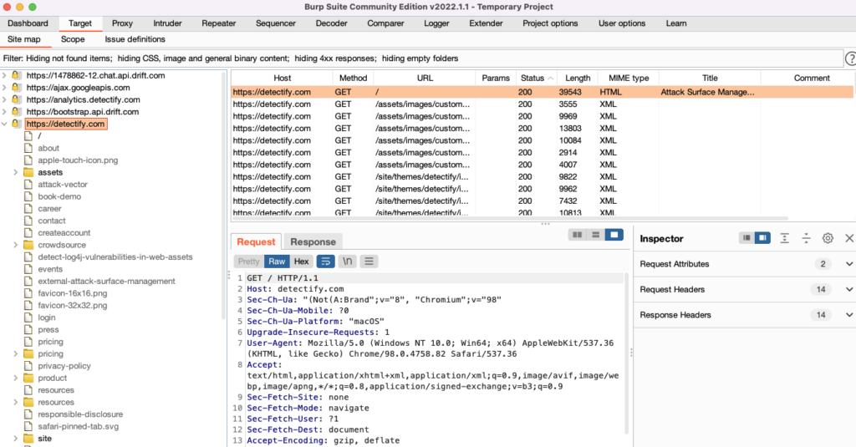Expand the Response Headers section
Viewport: 856px width, 447px height.
click(849, 315)
